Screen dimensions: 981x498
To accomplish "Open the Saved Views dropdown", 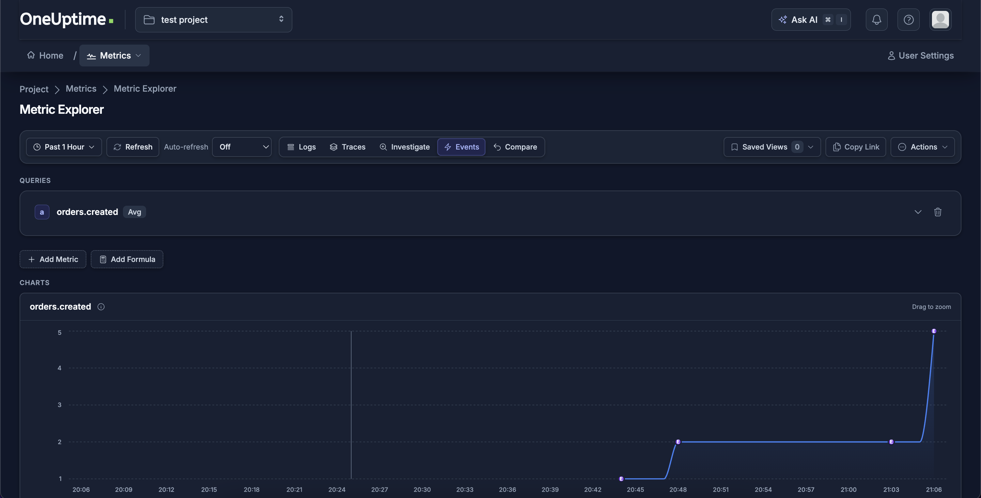I will point(772,147).
